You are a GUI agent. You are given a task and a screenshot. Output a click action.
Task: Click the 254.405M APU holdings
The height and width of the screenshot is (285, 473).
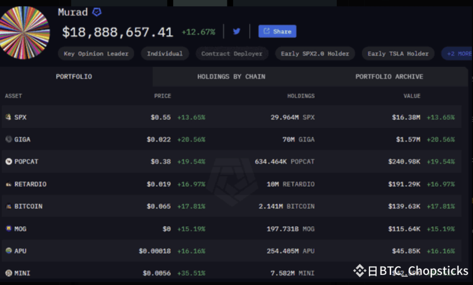291,251
